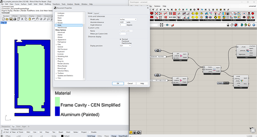Screen dimensions: 257x137
Task: Enable the Mid osnap checkbox
Action: (25, 132)
